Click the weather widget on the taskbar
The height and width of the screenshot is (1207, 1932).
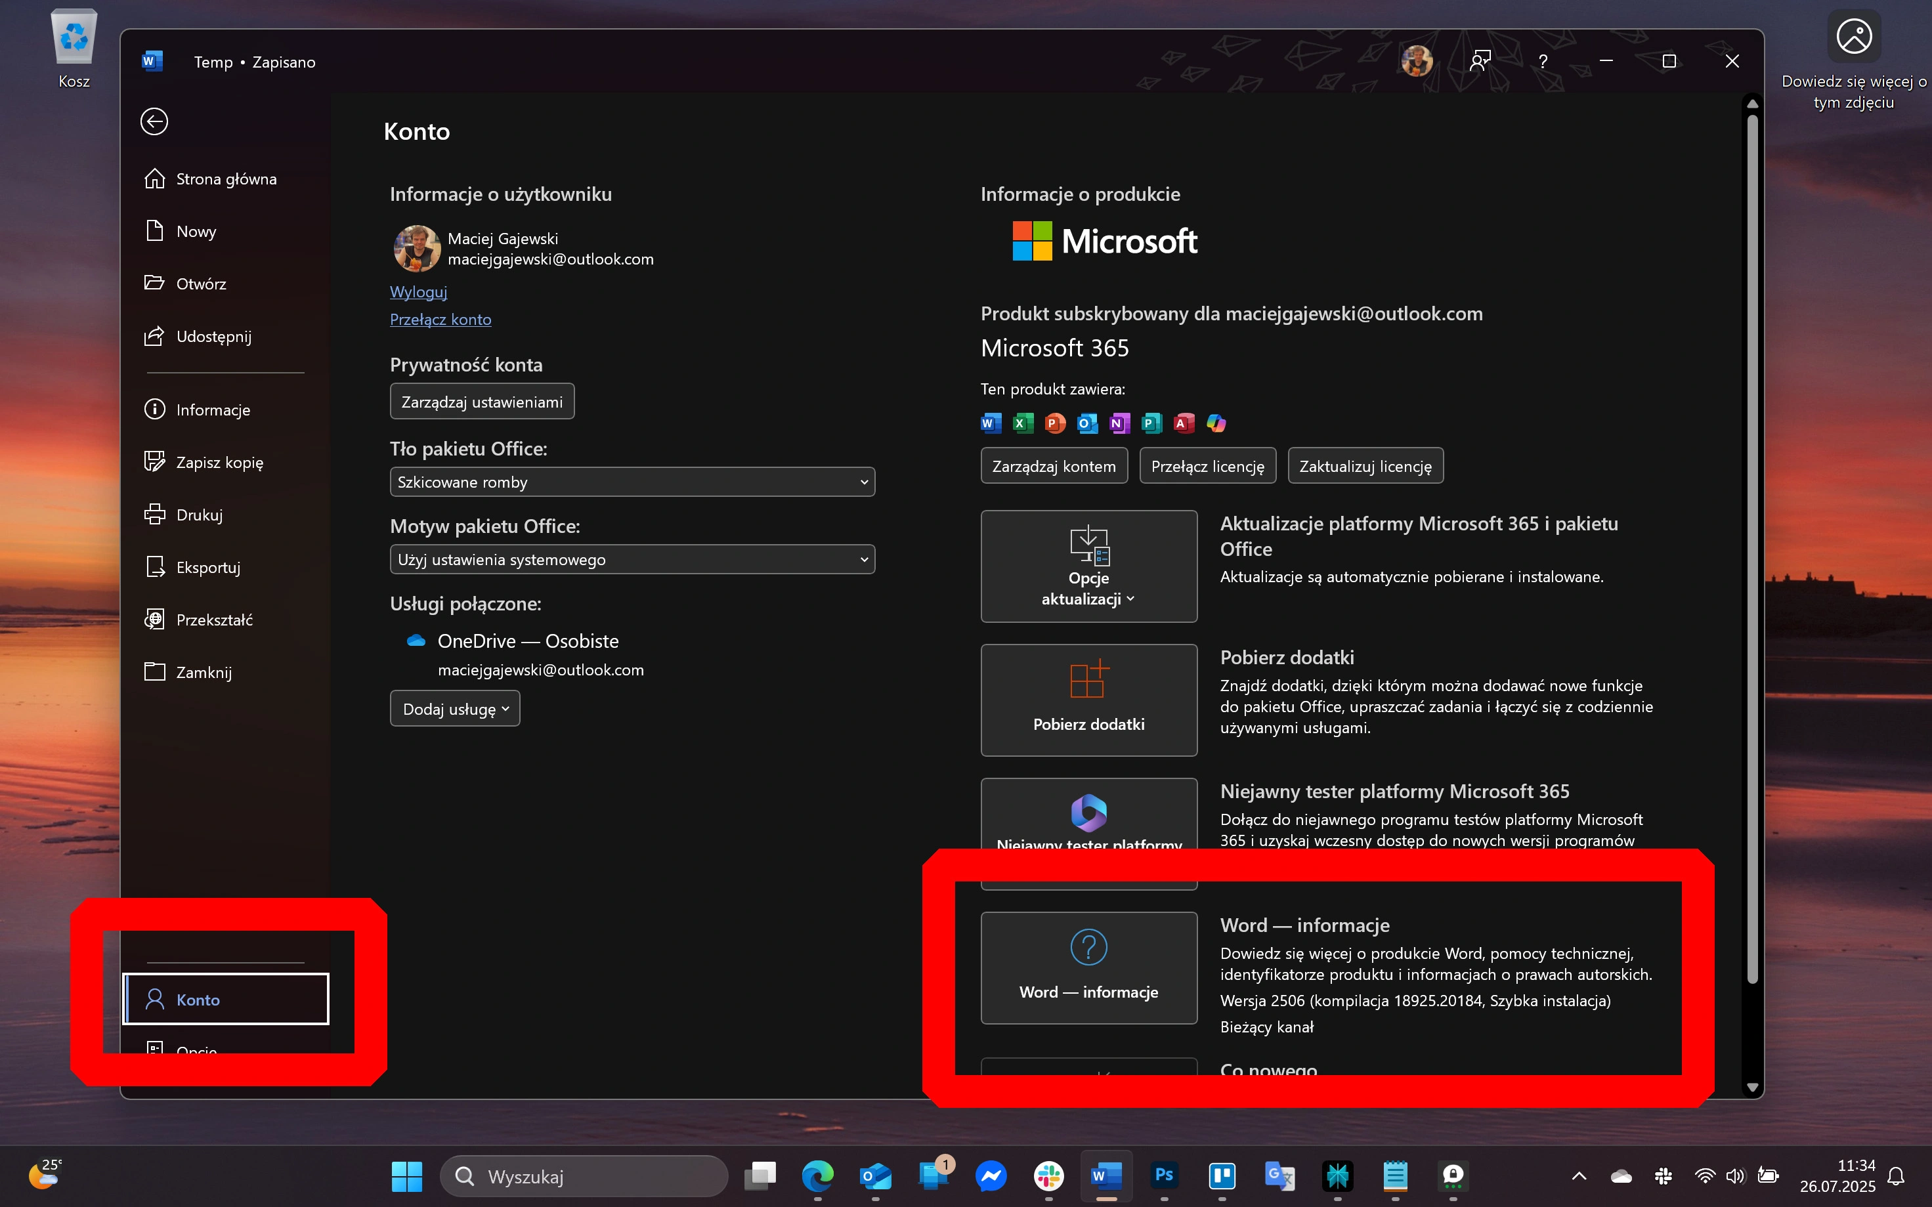tap(45, 1175)
